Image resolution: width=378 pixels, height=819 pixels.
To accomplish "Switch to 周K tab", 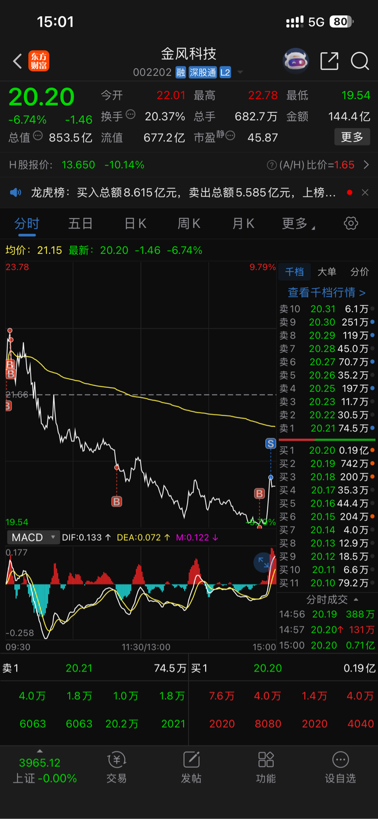I will pos(189,224).
